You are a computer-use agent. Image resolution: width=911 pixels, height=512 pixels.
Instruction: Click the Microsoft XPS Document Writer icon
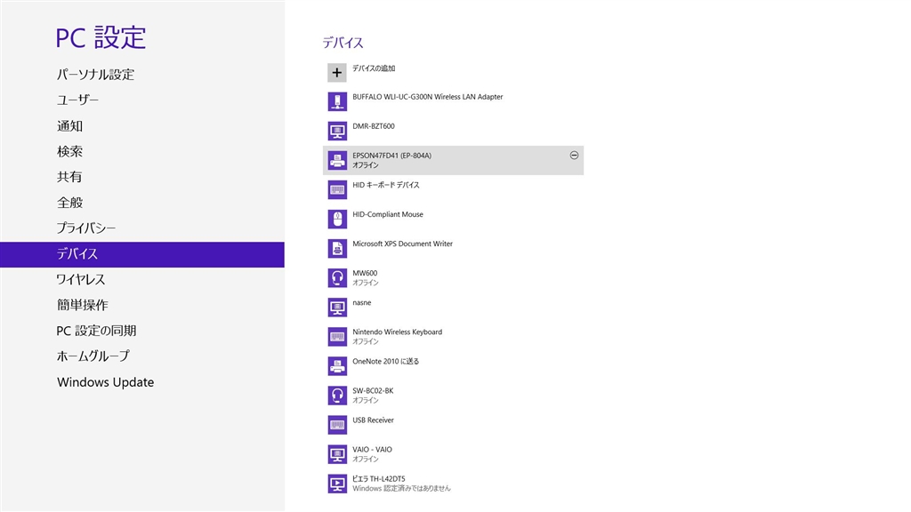[x=337, y=248]
